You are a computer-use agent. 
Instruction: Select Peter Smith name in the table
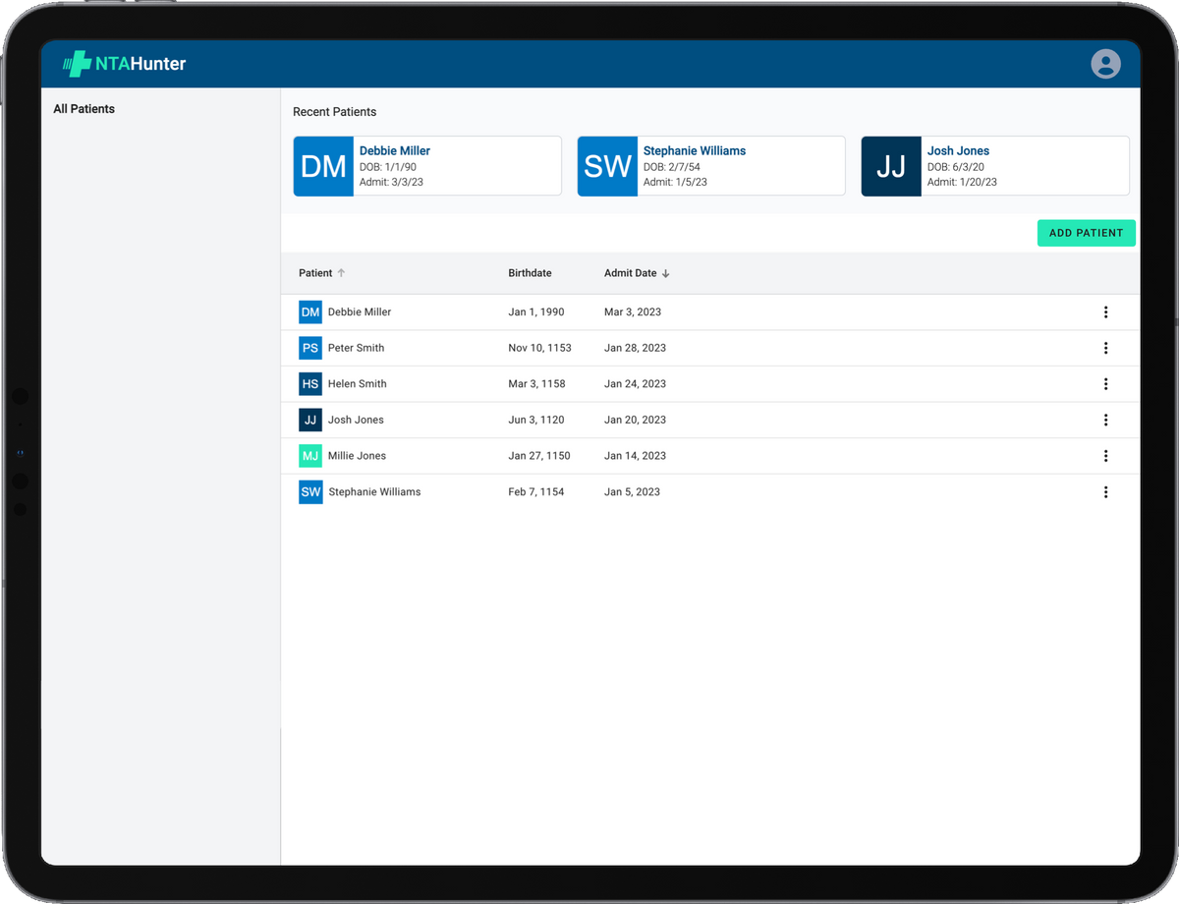[x=357, y=348]
